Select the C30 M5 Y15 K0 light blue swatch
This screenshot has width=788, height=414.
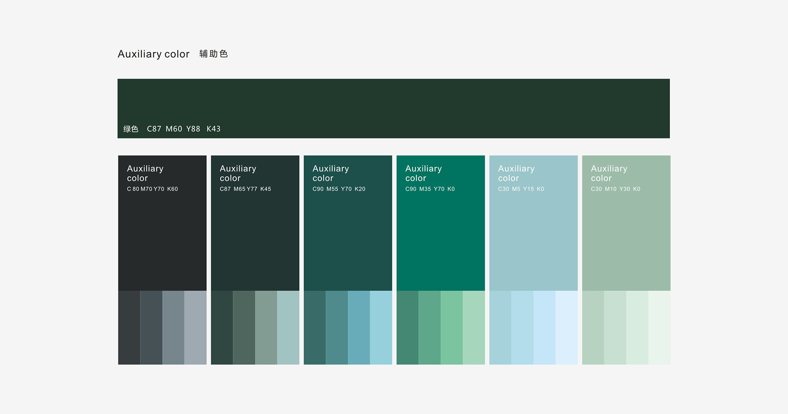[x=533, y=223]
